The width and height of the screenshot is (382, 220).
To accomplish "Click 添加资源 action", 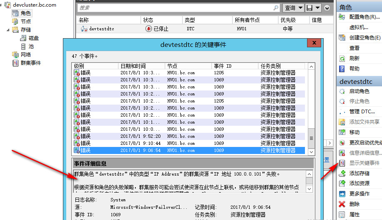I will point(360,183).
